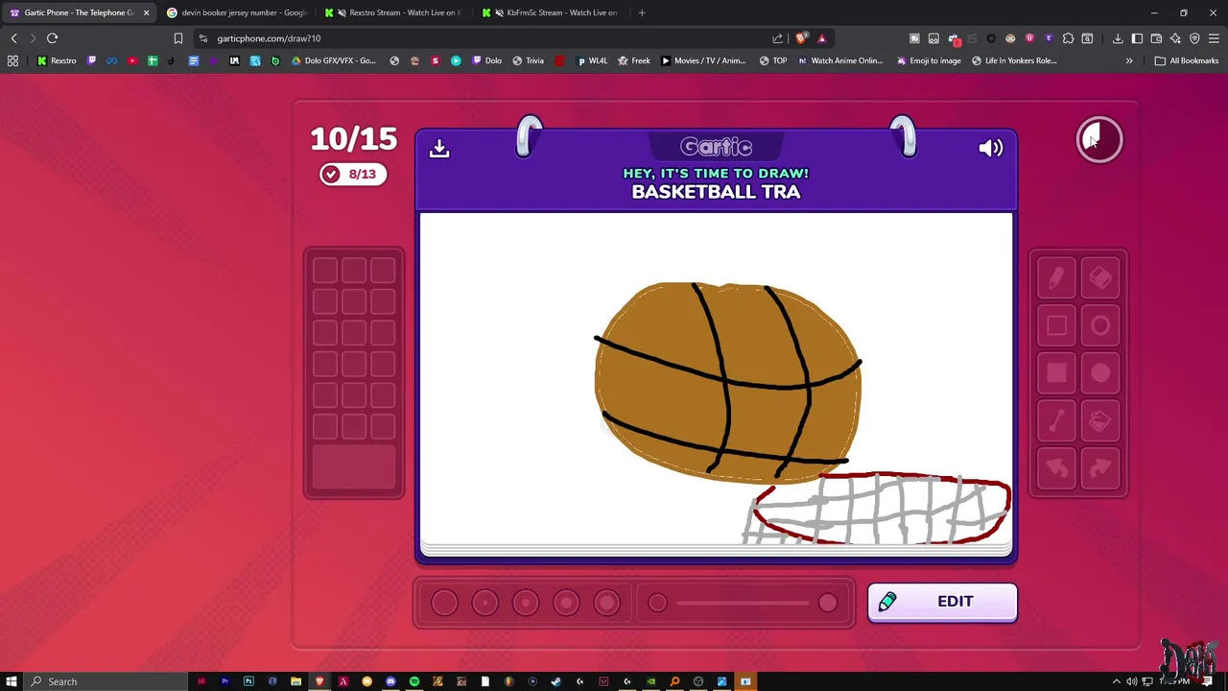
Task: Click the 8/13 players ready badge
Action: [x=353, y=174]
